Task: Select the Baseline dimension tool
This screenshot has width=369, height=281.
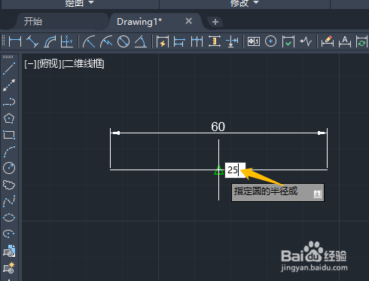Action: pyautogui.click(x=179, y=41)
